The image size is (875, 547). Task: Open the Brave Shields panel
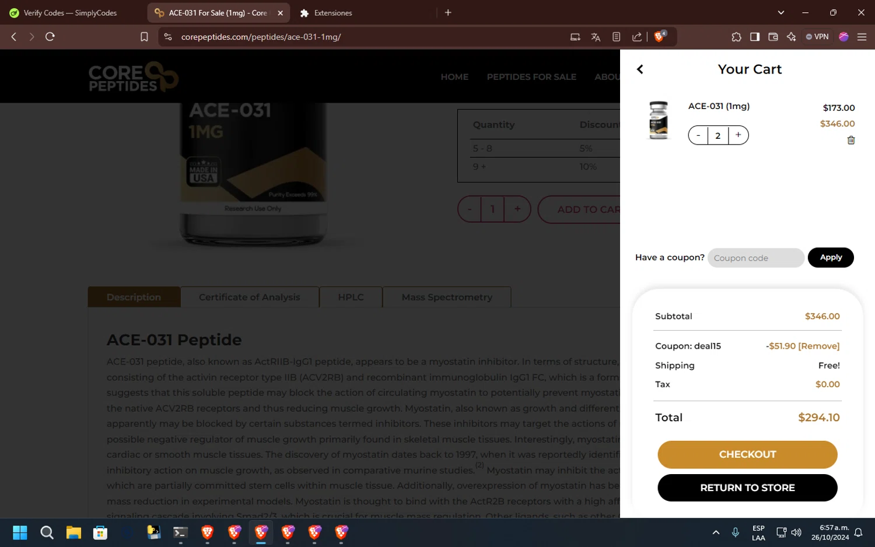pyautogui.click(x=660, y=37)
